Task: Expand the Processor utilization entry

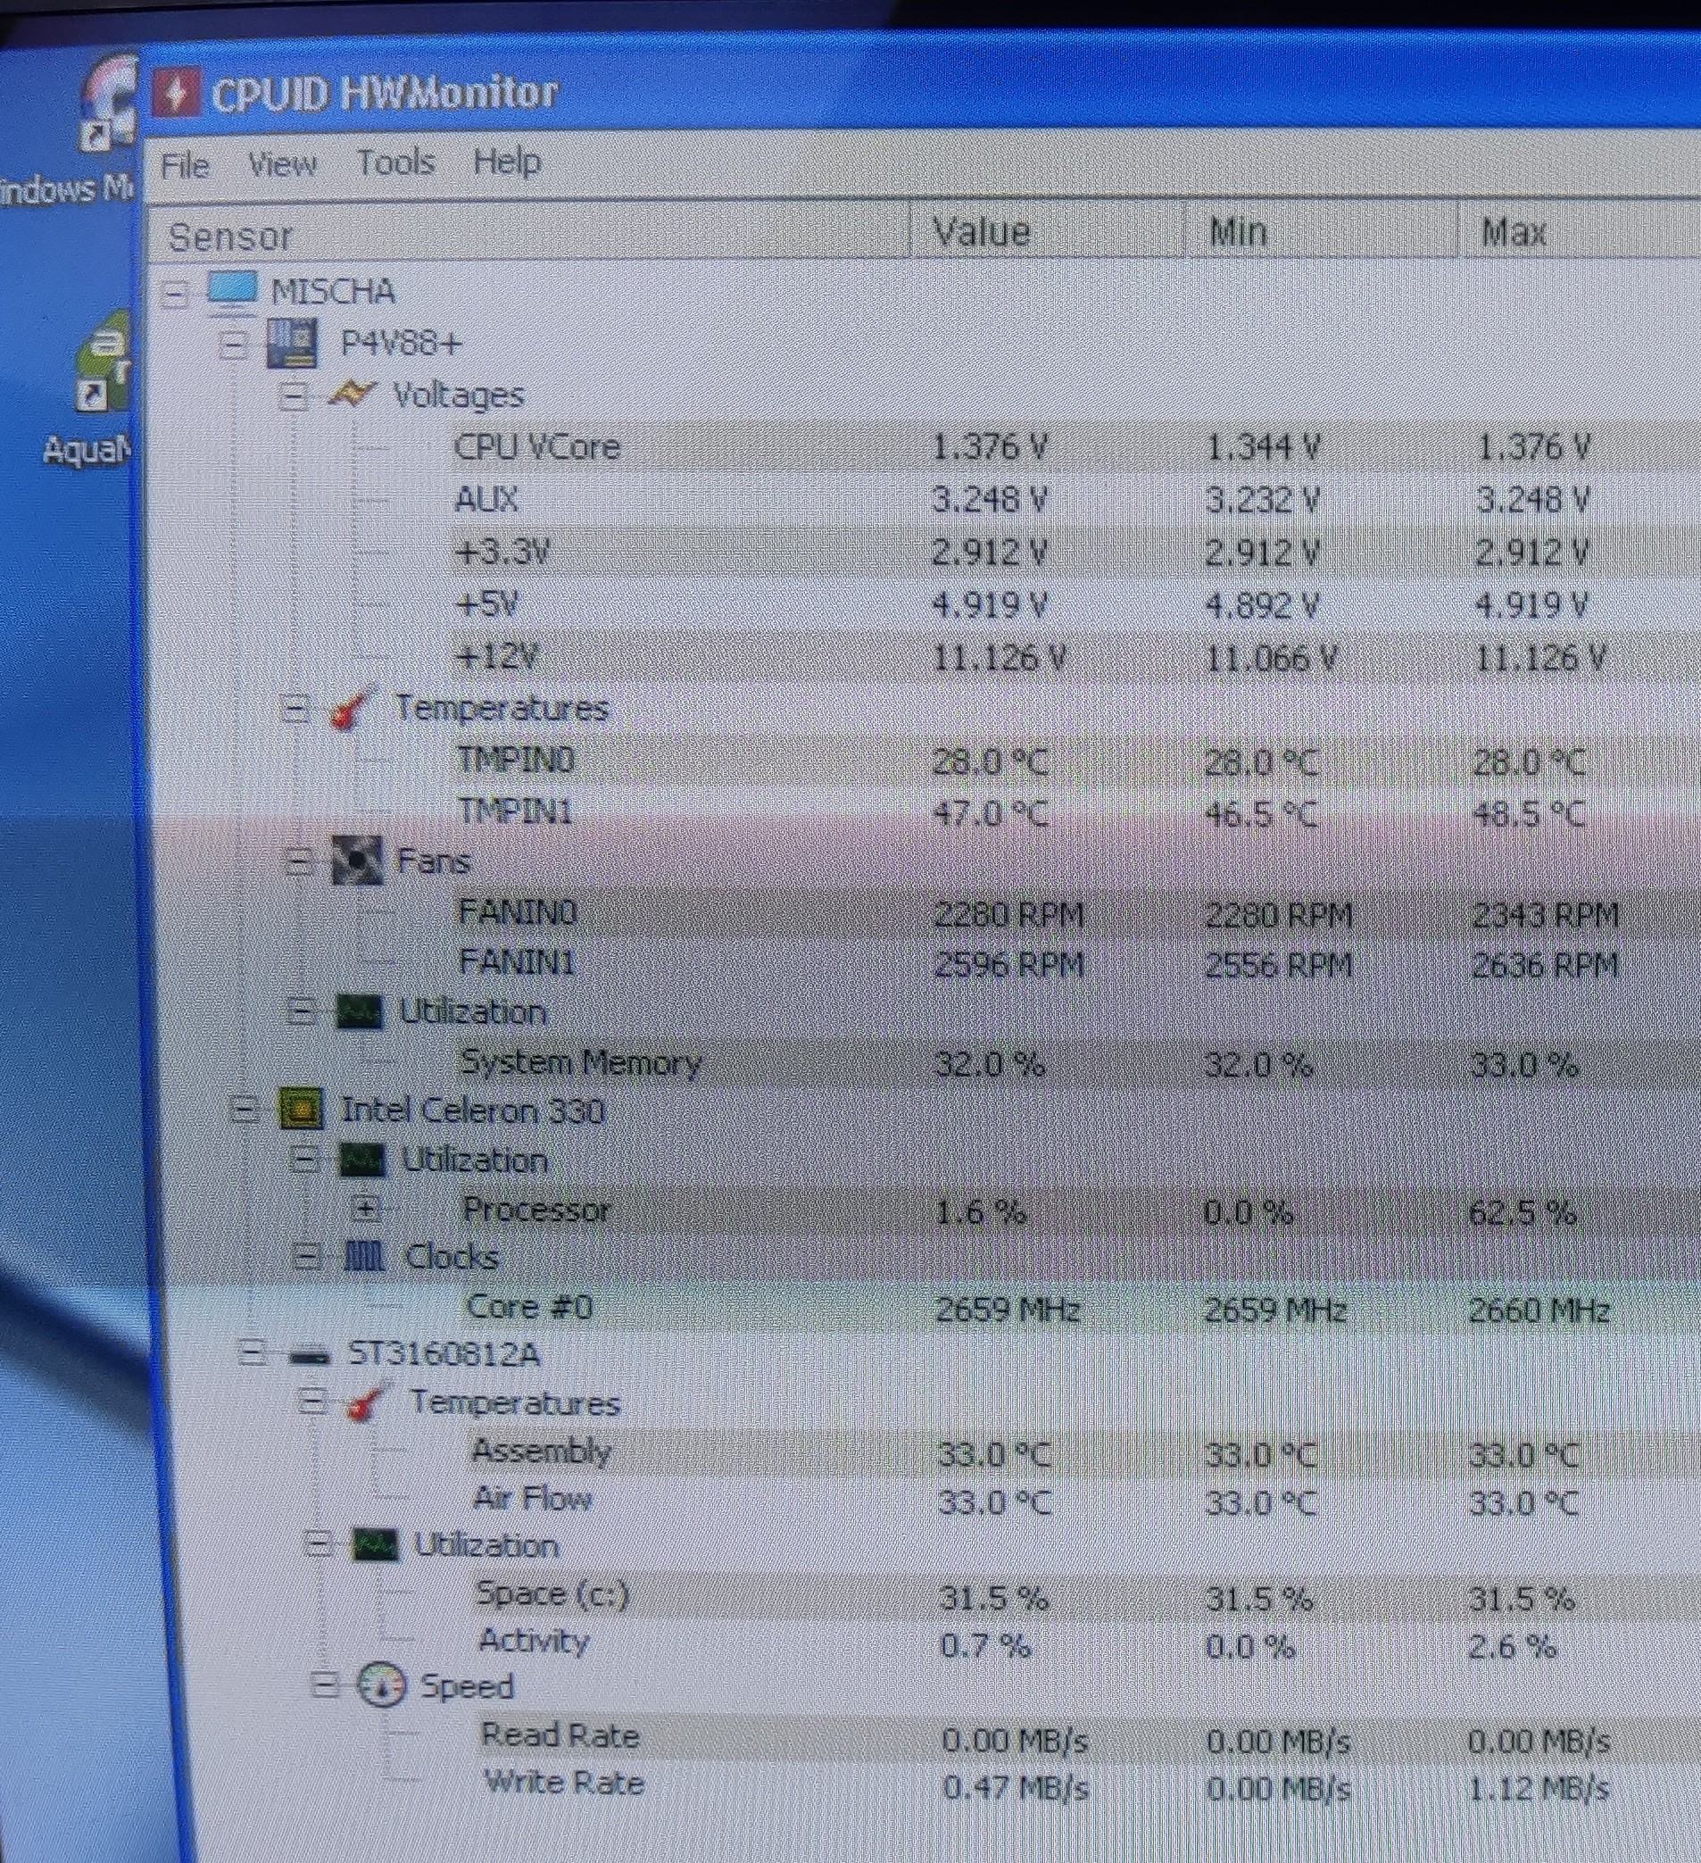Action: [366, 1208]
